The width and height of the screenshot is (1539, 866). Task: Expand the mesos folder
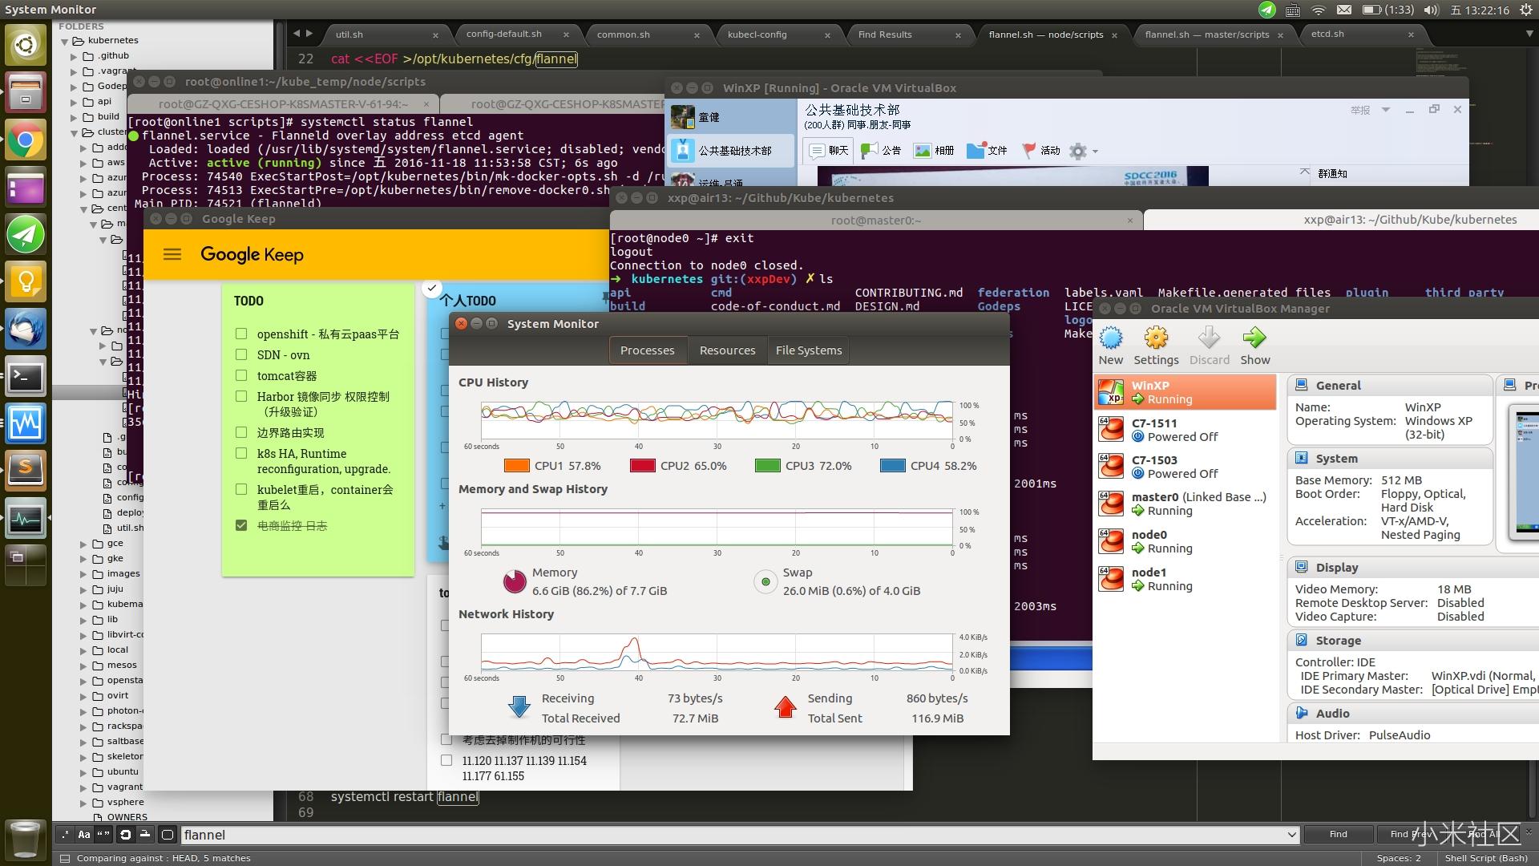pos(83,666)
